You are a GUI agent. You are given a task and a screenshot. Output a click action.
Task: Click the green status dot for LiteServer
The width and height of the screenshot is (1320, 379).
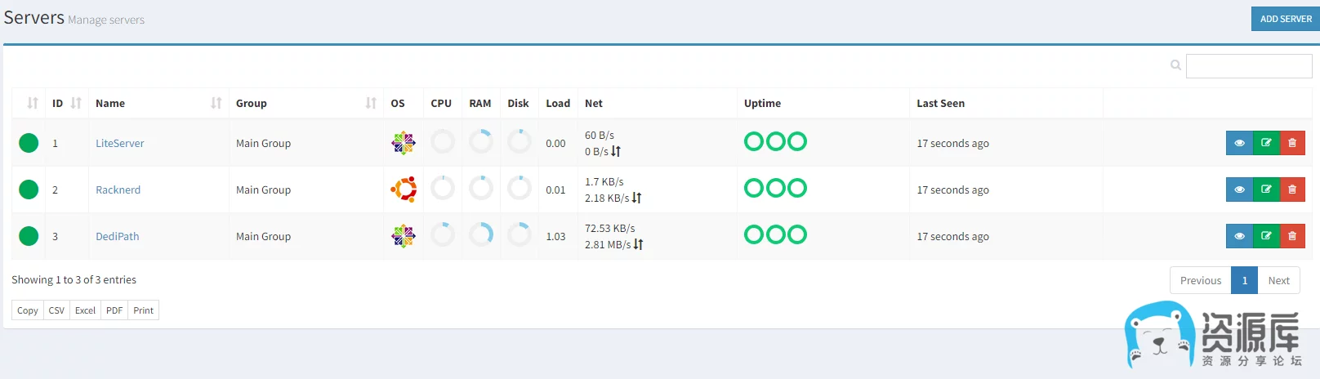click(x=29, y=143)
